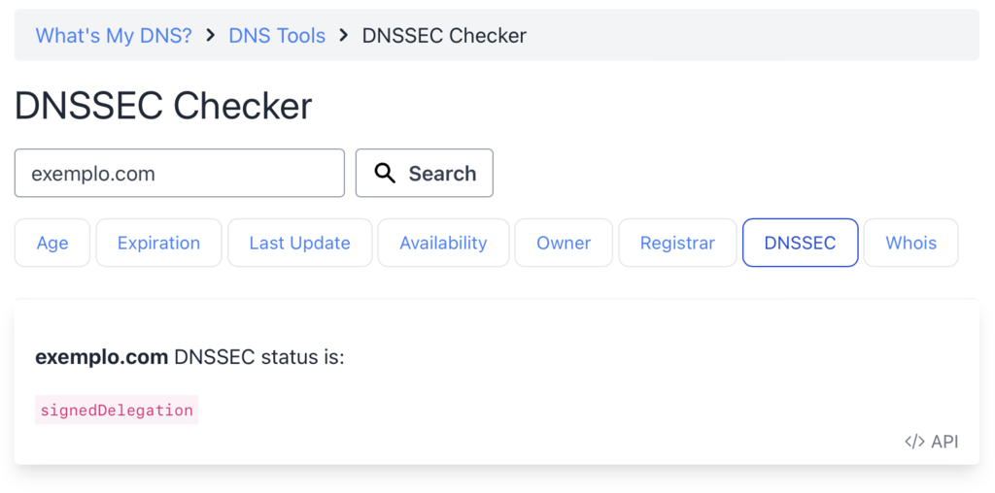995x493 pixels.
Task: Select the Availability tab
Action: [x=443, y=243]
